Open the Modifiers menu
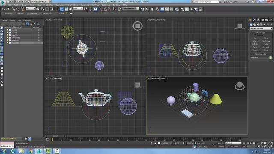This screenshot has width=274, height=154. pyautogui.click(x=49, y=5)
